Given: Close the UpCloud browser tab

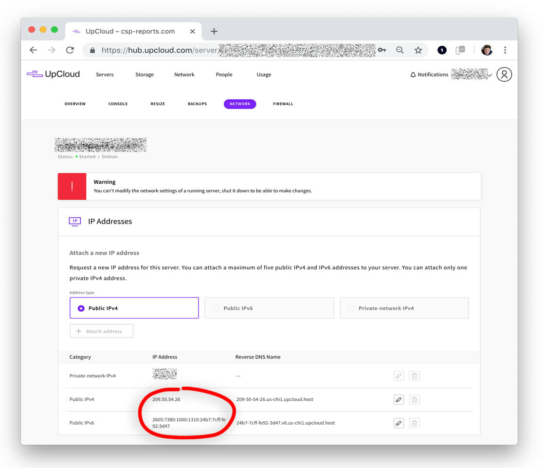Looking at the screenshot, I should [x=193, y=31].
